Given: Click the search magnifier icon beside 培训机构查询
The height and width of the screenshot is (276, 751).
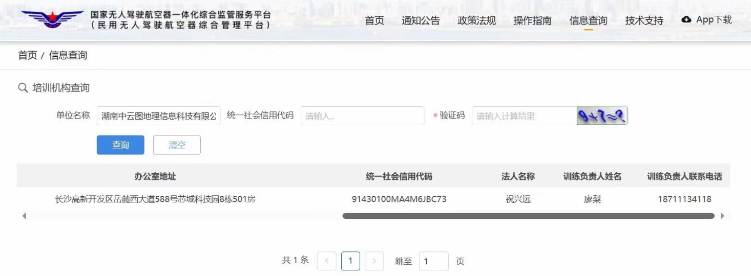Looking at the screenshot, I should point(23,88).
